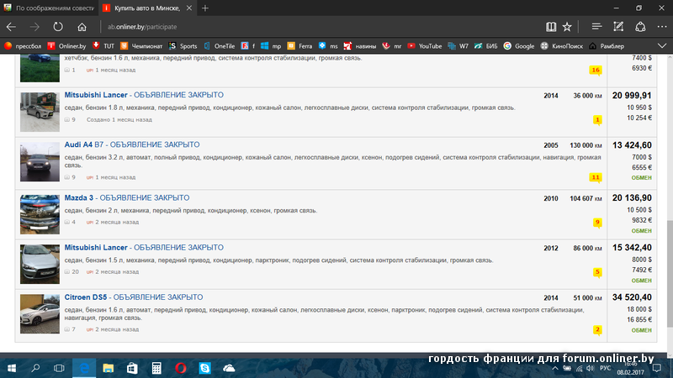Open the Чемпионат bookmark
The height and width of the screenshot is (378, 673).
[141, 46]
